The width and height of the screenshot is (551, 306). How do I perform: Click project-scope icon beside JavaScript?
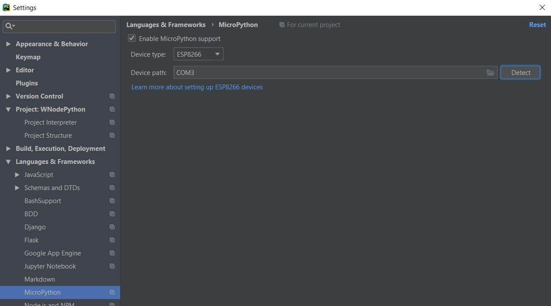[x=112, y=175]
